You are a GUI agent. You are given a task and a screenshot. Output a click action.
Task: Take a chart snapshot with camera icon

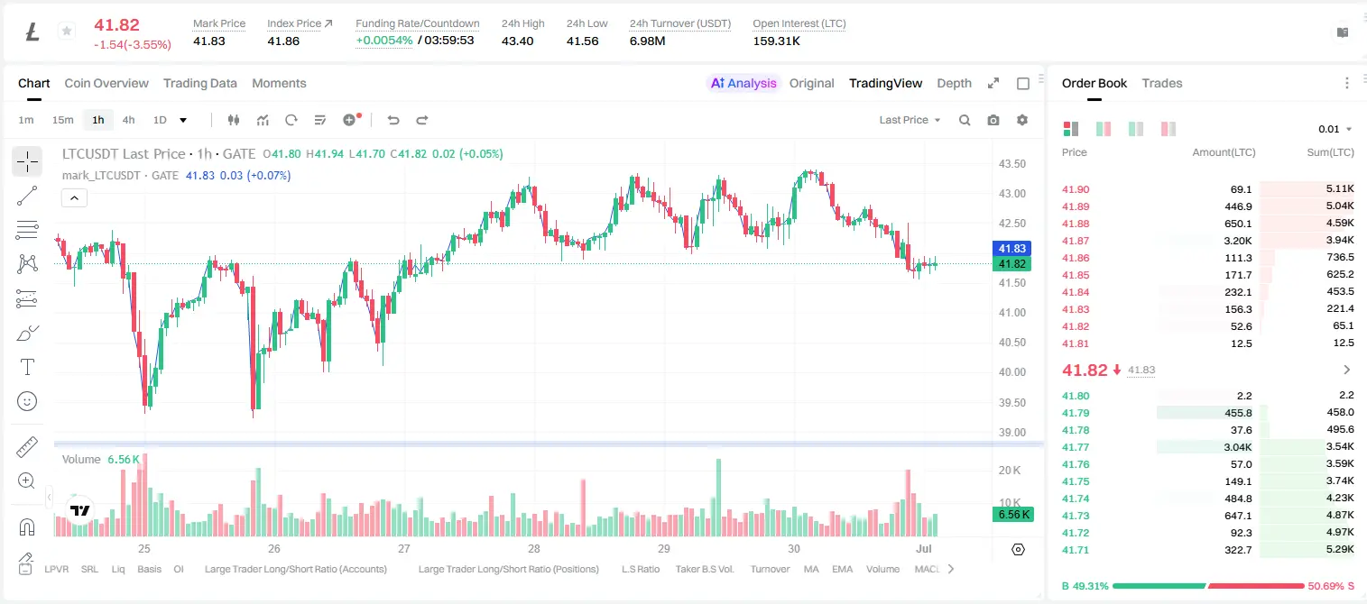pos(993,120)
